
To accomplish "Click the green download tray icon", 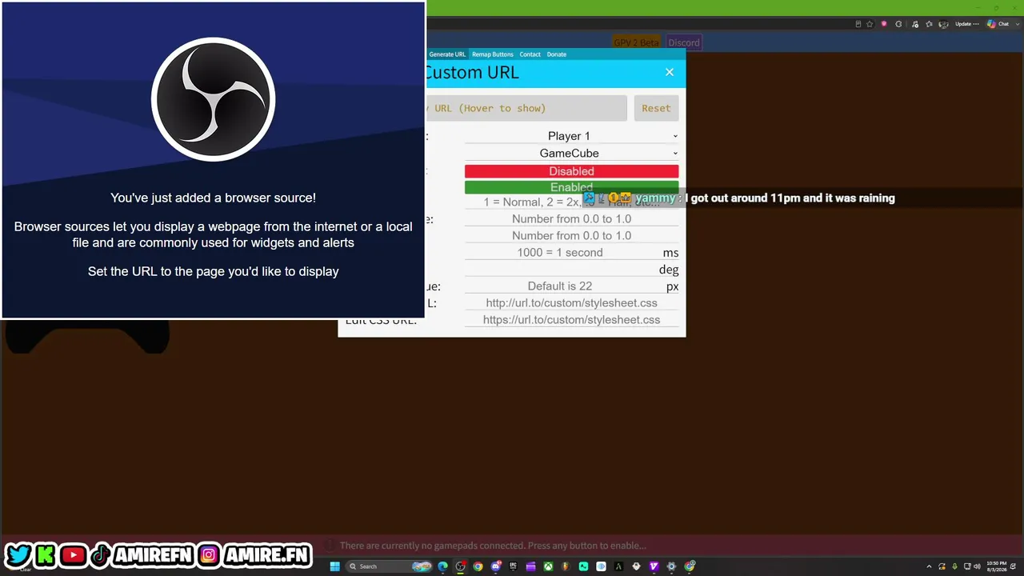I will pyautogui.click(x=954, y=566).
